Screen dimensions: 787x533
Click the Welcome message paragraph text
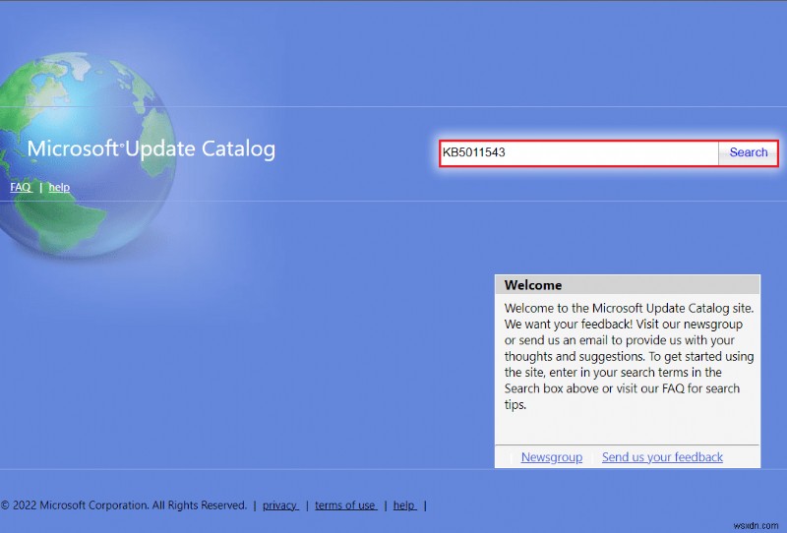628,356
